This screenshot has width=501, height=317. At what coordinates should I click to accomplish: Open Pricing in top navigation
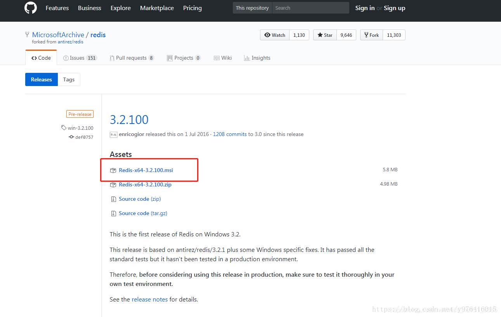coord(192,8)
